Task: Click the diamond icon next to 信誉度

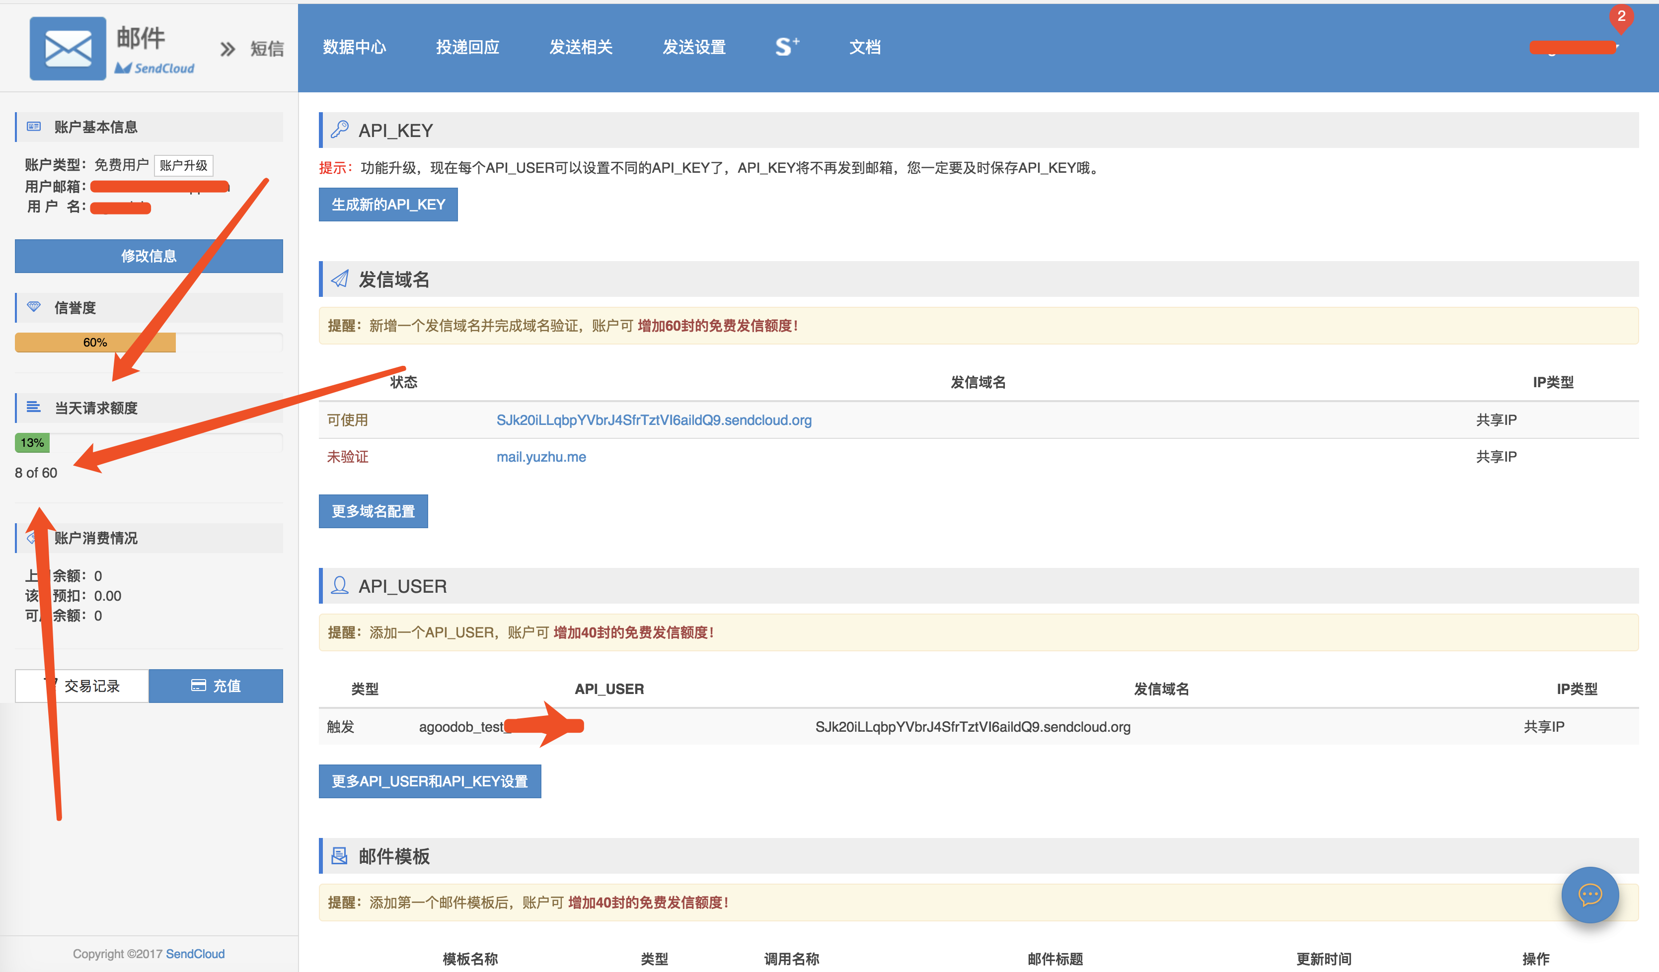Action: pos(34,307)
